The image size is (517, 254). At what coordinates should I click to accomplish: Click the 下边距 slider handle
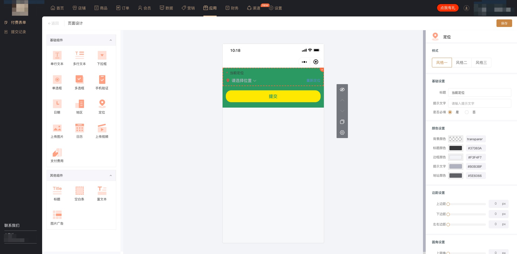(x=448, y=214)
